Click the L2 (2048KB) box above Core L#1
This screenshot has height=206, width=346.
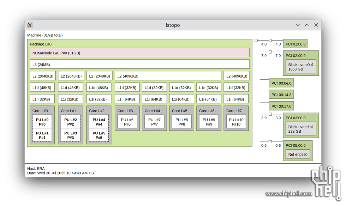pos(71,76)
